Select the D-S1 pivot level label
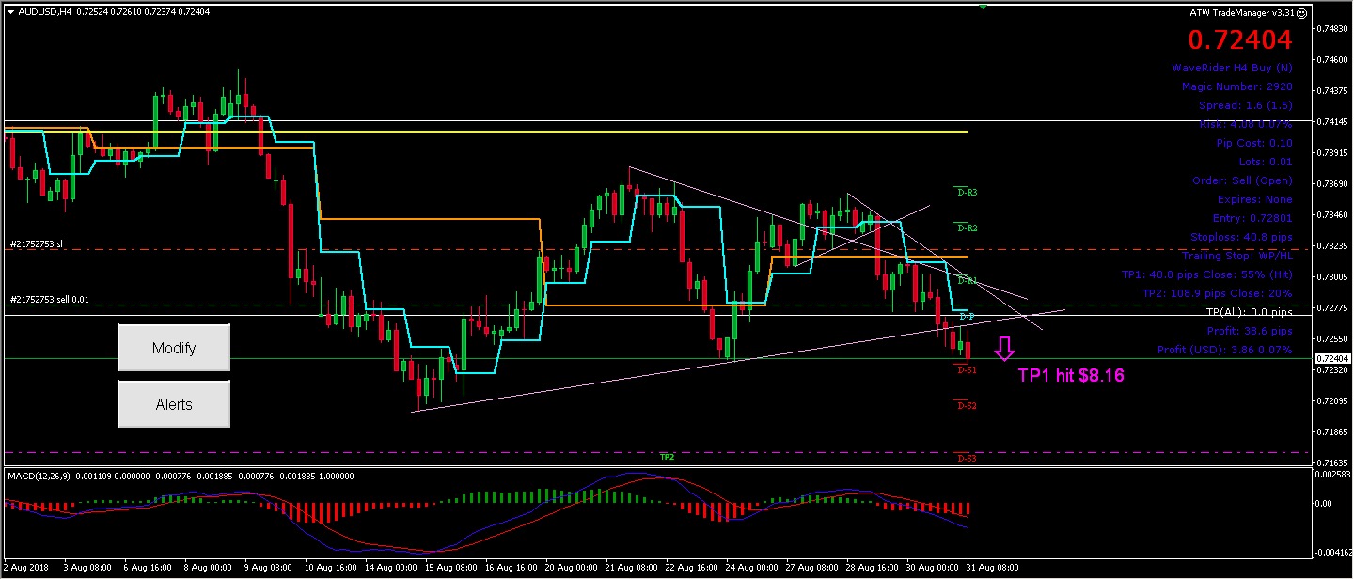This screenshot has height=579, width=1354. tap(967, 370)
